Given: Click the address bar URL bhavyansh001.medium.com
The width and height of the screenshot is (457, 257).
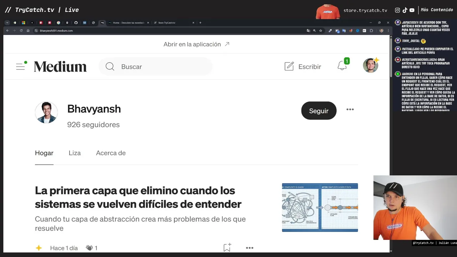Looking at the screenshot, I should coord(56,31).
